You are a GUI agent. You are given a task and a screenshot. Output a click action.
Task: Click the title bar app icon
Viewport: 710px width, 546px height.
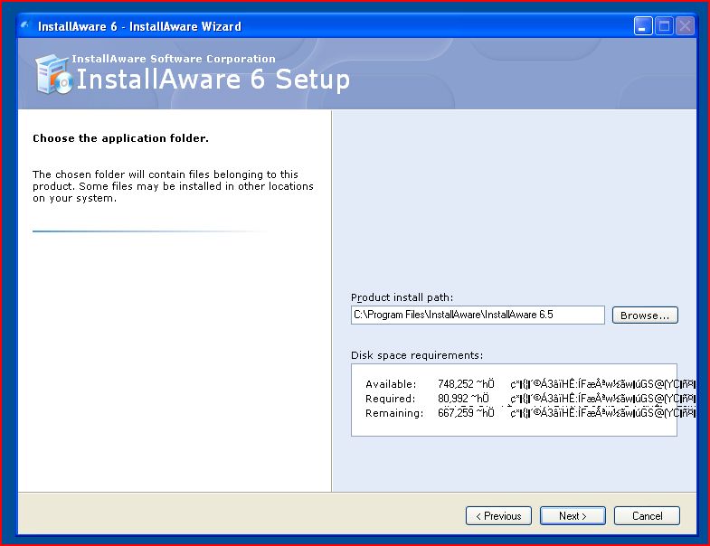[x=25, y=25]
